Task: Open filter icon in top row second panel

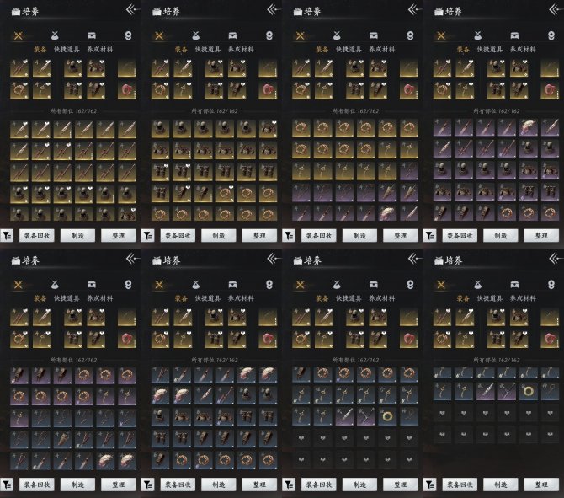Action: (x=148, y=236)
